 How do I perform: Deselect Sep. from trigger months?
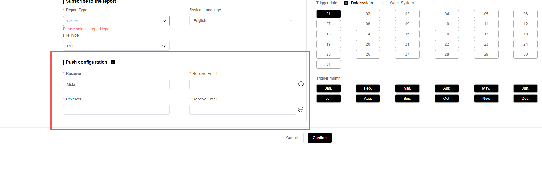point(407,99)
